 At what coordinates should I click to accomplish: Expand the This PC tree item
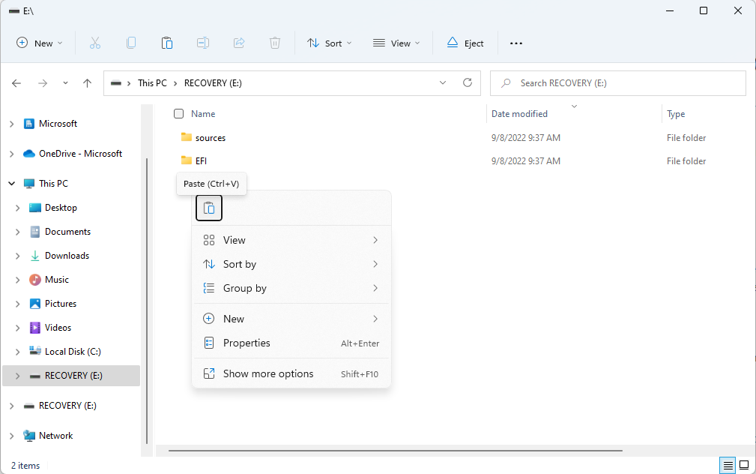coord(11,183)
